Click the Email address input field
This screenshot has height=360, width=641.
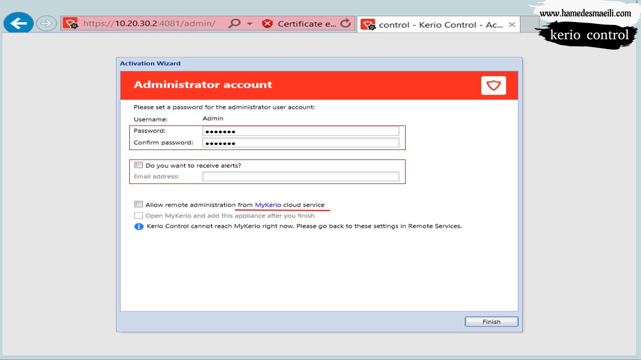tap(300, 176)
